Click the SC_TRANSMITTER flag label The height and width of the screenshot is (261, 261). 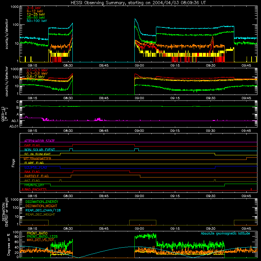point(38,159)
